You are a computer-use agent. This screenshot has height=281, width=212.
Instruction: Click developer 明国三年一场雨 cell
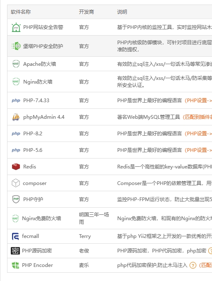[94, 218]
